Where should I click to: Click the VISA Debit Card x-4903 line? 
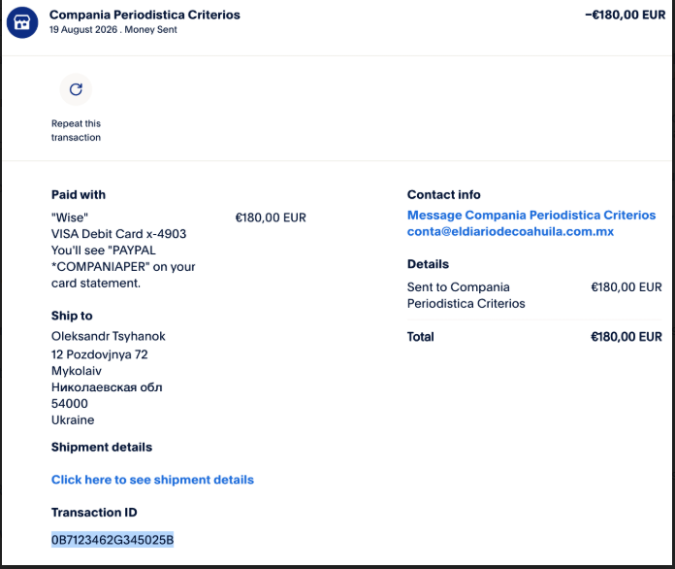(119, 234)
